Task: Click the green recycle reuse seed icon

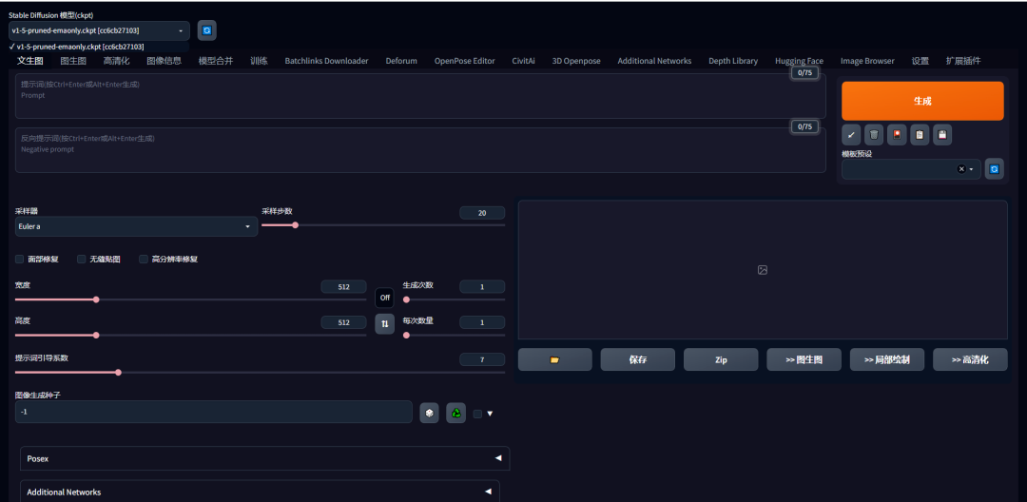Action: [x=456, y=413]
